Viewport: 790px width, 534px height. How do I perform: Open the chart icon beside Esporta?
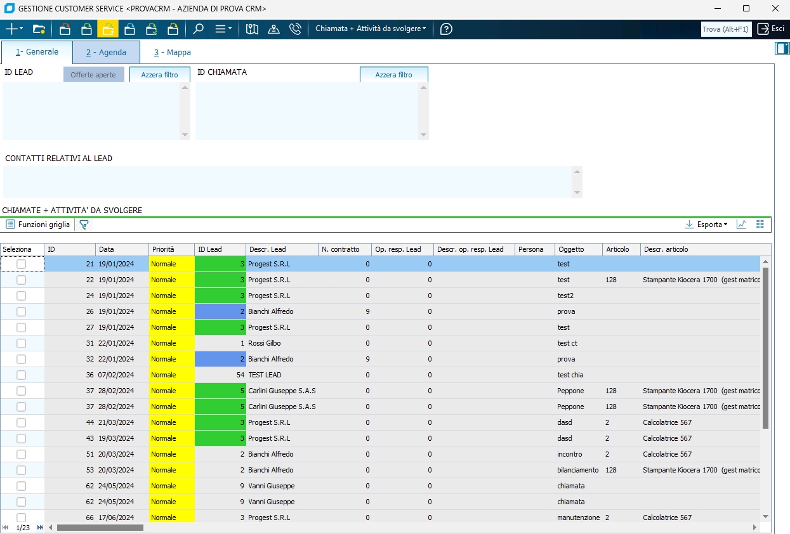coord(741,225)
